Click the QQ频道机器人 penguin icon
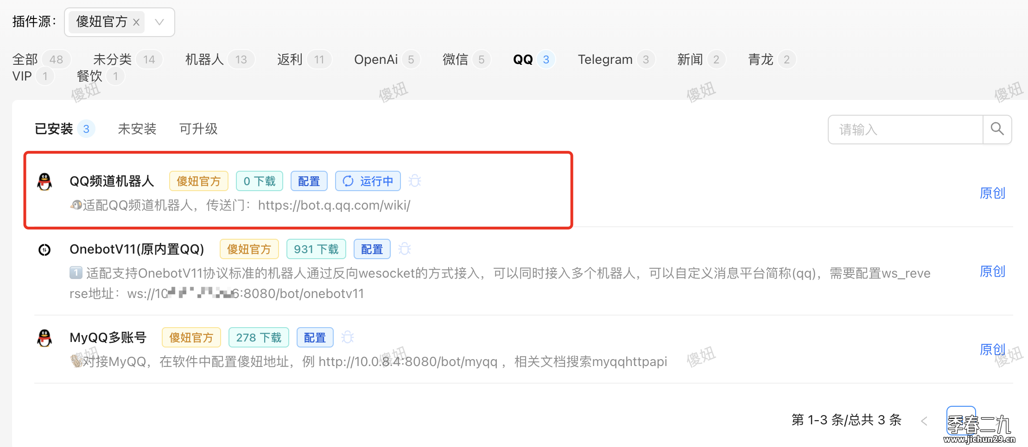Viewport: 1028px width, 447px height. [44, 181]
